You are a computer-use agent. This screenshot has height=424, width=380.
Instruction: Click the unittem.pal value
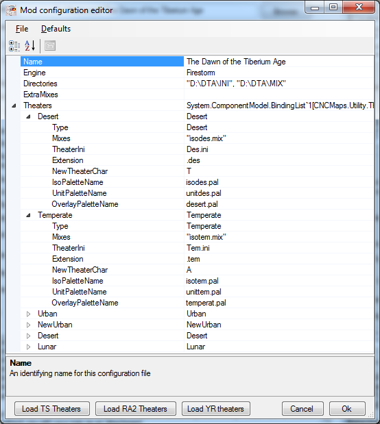click(279, 292)
